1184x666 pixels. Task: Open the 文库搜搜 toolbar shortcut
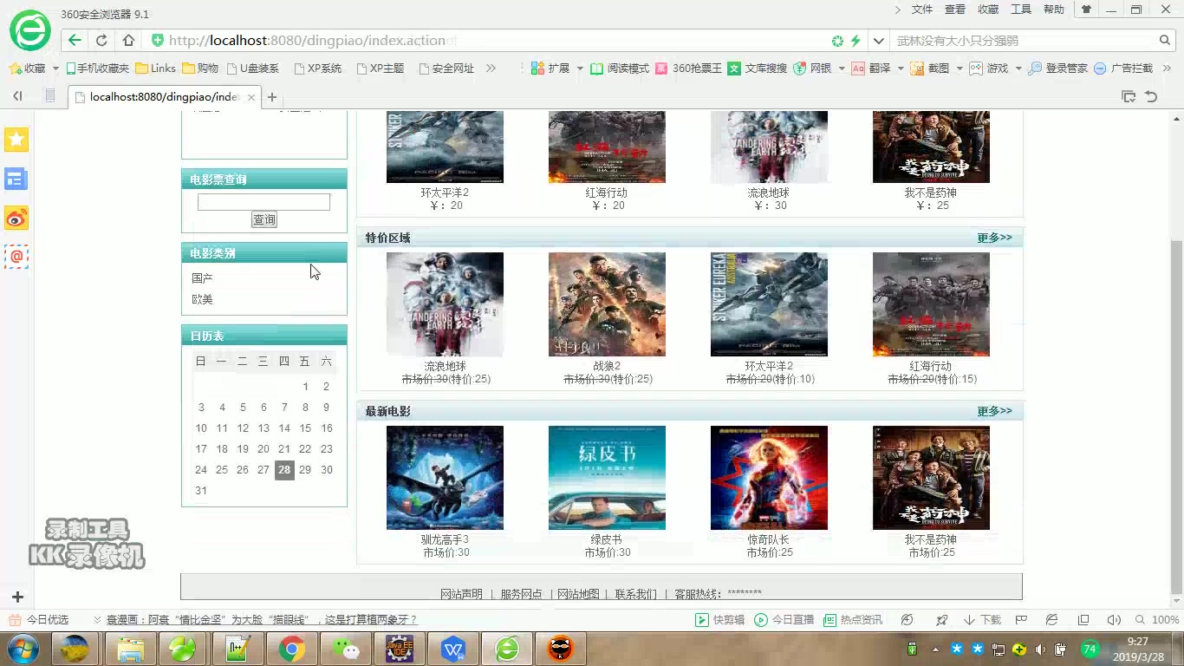tap(758, 68)
